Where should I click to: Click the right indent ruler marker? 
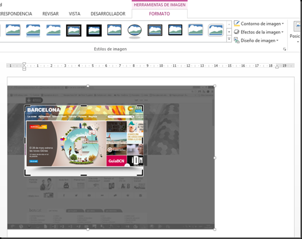277,67
